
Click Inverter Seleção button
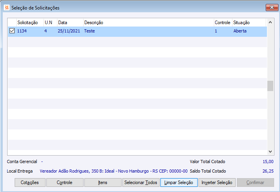click(217, 182)
